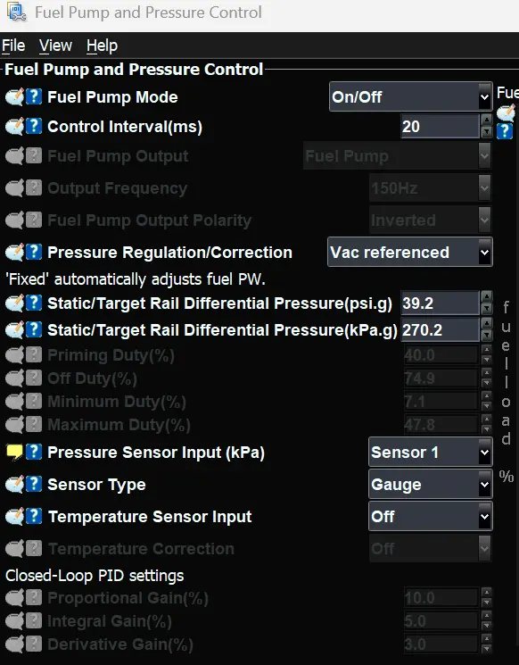Open the Fuel Pump Mode dropdown
This screenshot has width=519, height=665.
(410, 96)
